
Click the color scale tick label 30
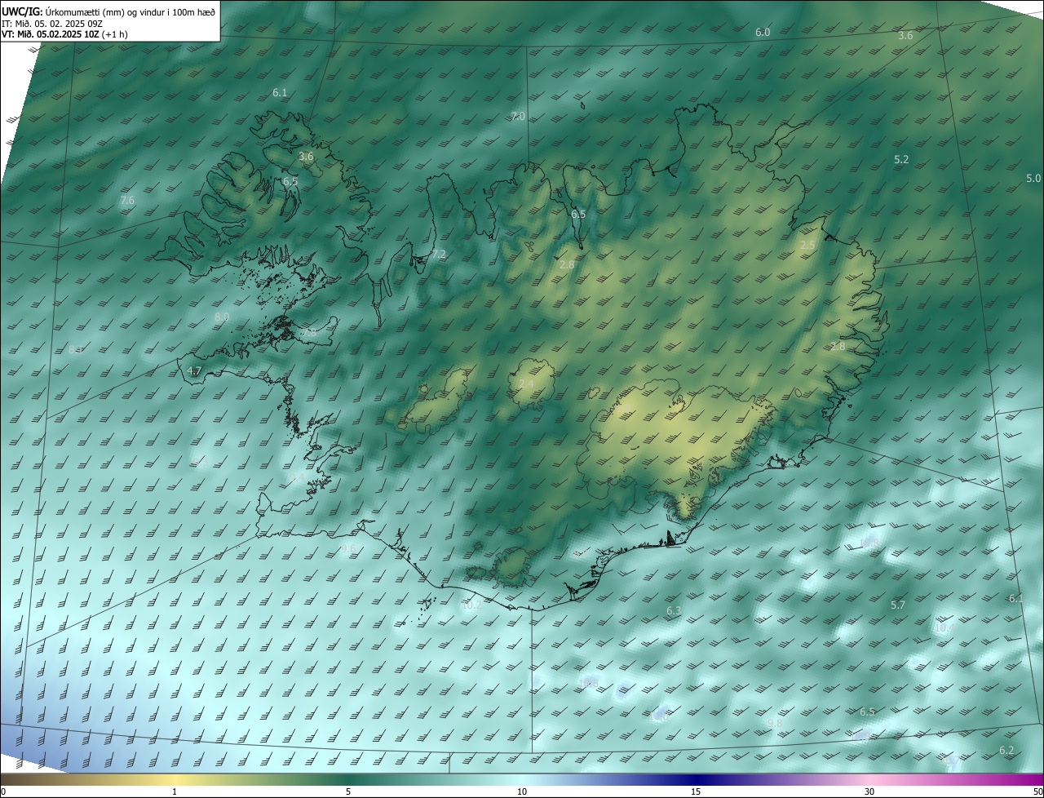[x=869, y=791]
